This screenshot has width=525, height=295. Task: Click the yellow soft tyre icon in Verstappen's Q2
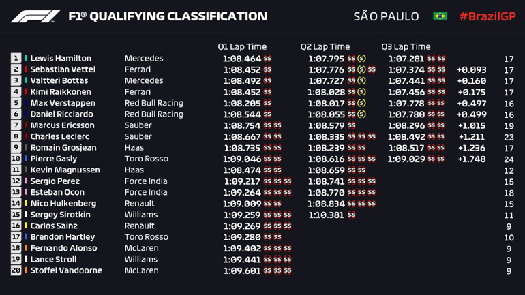click(x=361, y=104)
